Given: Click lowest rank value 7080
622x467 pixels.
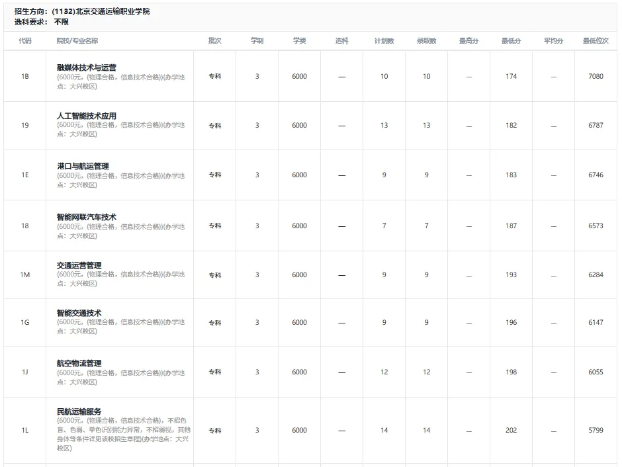Looking at the screenshot, I should point(596,76).
